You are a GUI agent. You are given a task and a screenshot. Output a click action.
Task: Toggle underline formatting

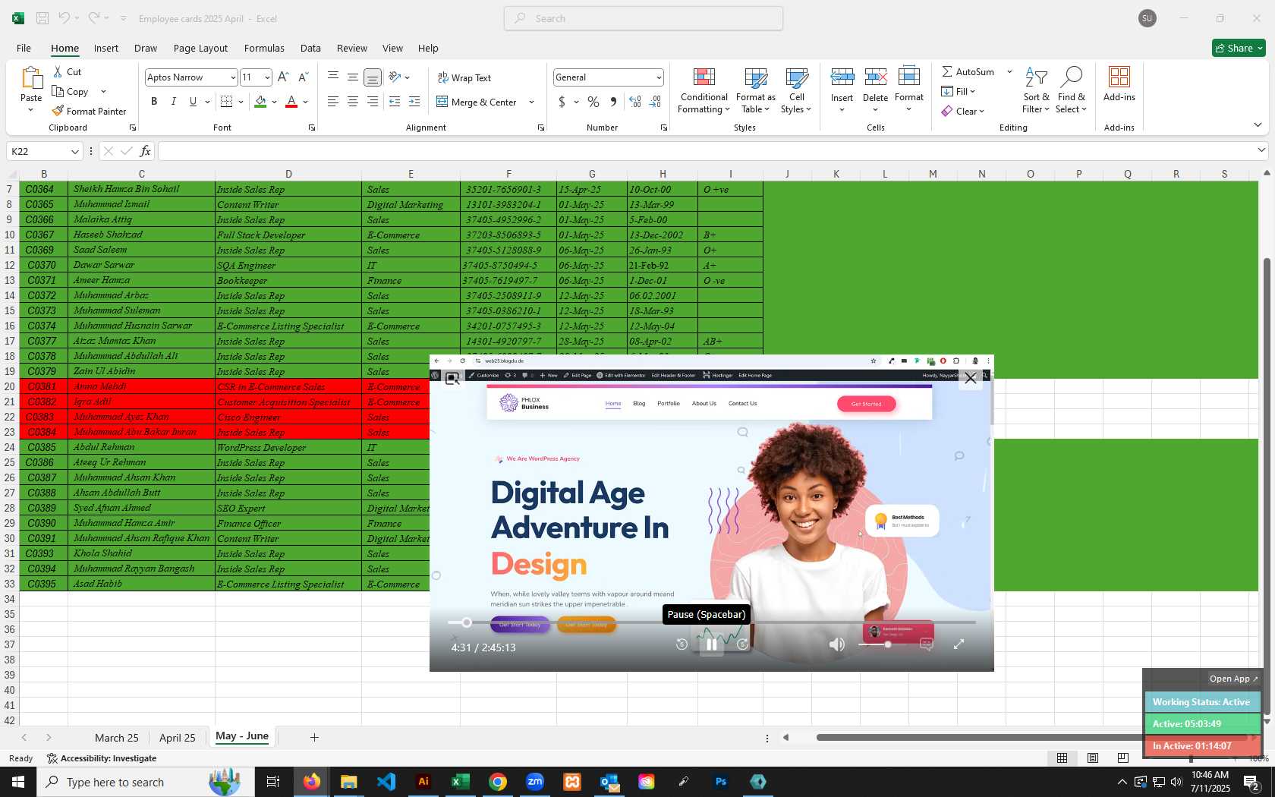pyautogui.click(x=193, y=102)
